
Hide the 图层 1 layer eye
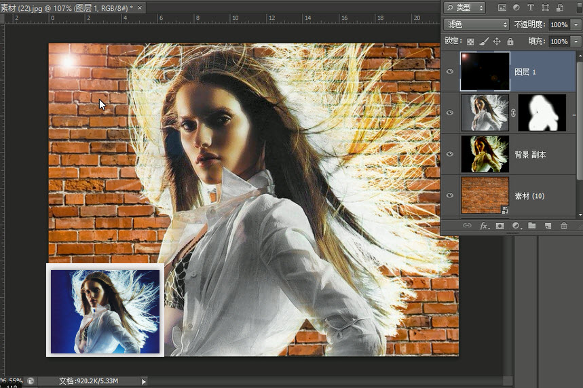450,71
